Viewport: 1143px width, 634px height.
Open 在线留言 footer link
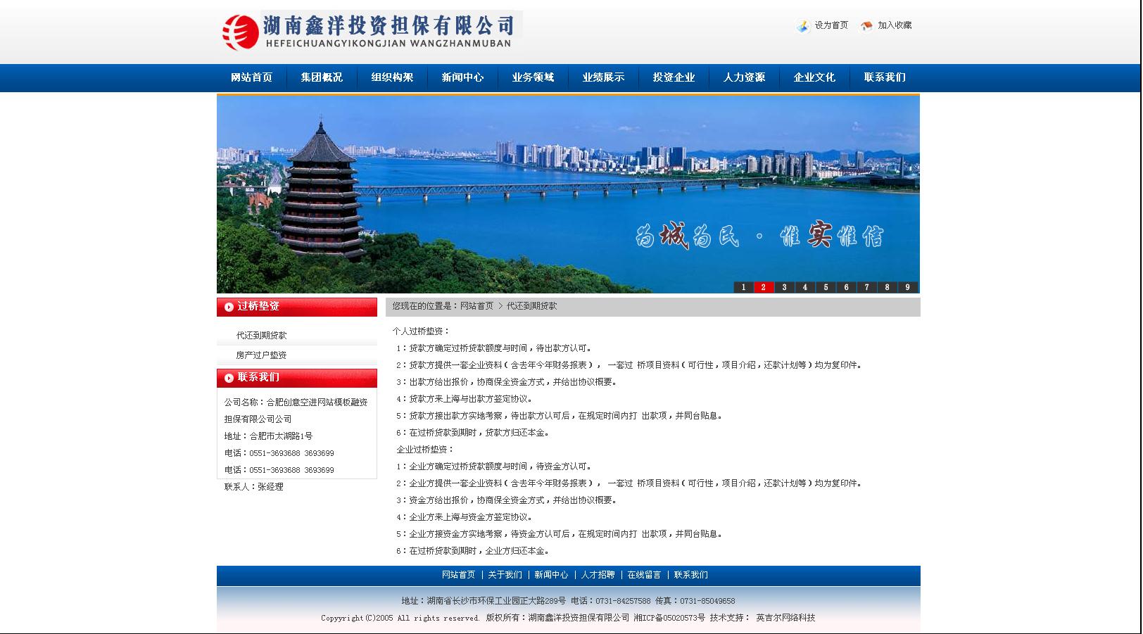(644, 575)
